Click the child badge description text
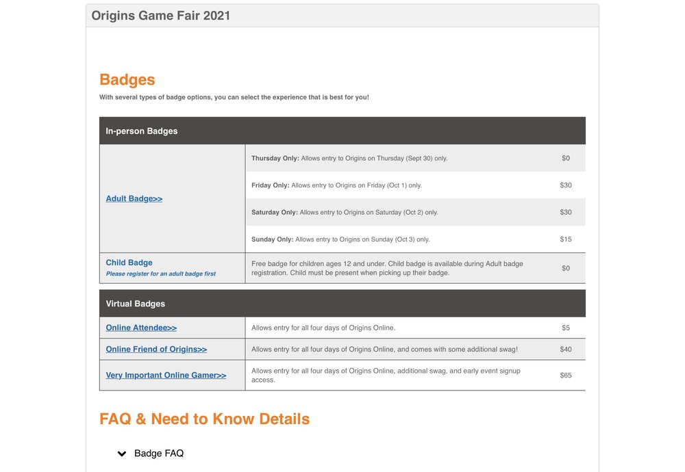Image resolution: width=685 pixels, height=472 pixels. coord(387,268)
